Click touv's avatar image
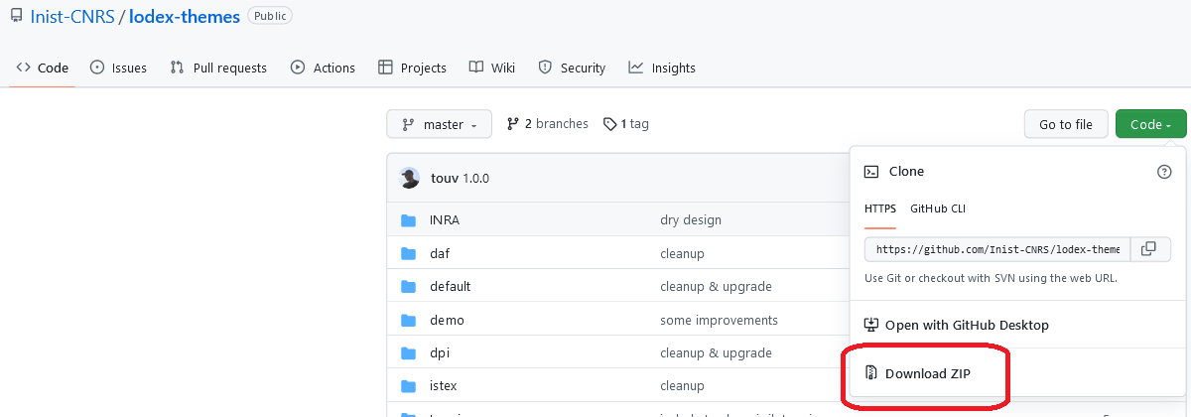 [x=409, y=179]
